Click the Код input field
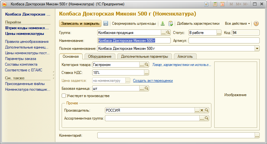 click(245, 32)
